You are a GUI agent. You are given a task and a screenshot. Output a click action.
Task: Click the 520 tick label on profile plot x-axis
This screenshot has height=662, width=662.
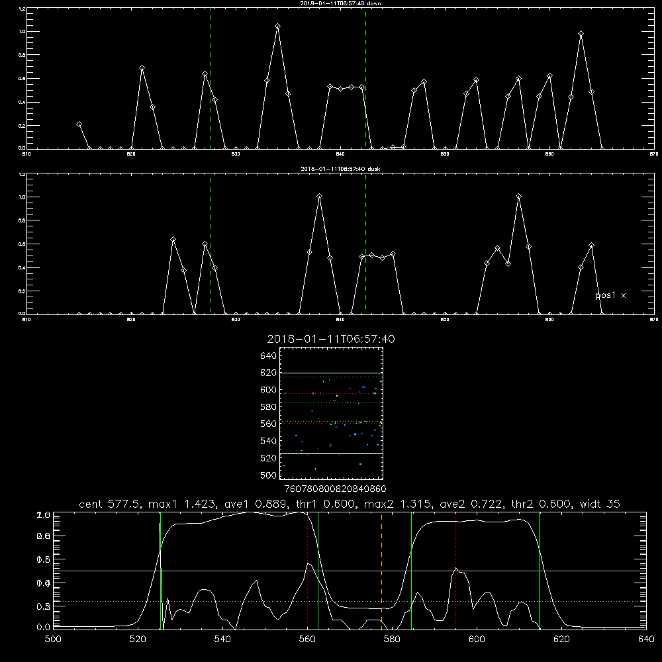pyautogui.click(x=138, y=639)
